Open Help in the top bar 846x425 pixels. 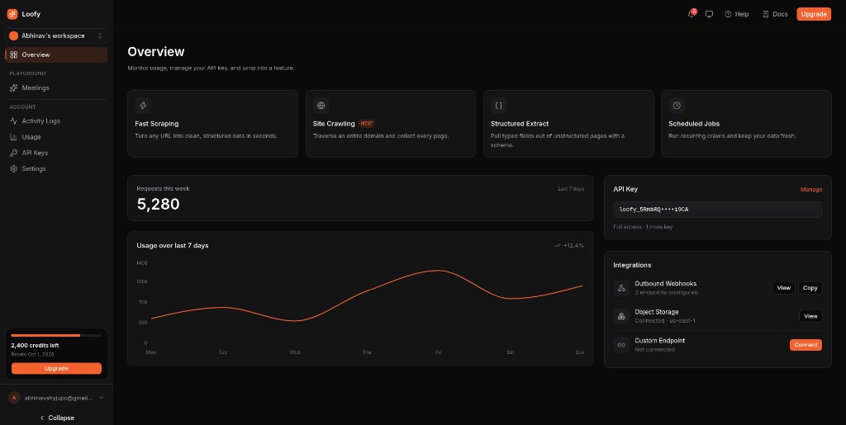[x=736, y=15]
